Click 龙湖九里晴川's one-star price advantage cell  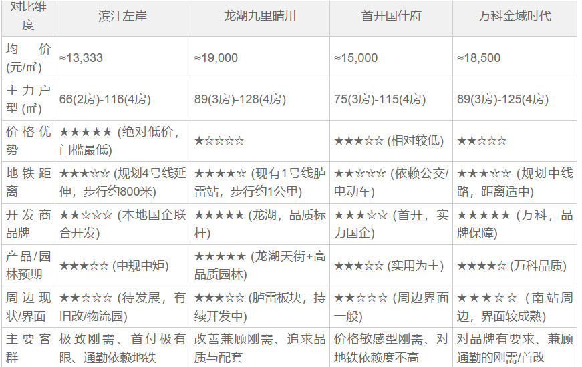tap(260, 141)
